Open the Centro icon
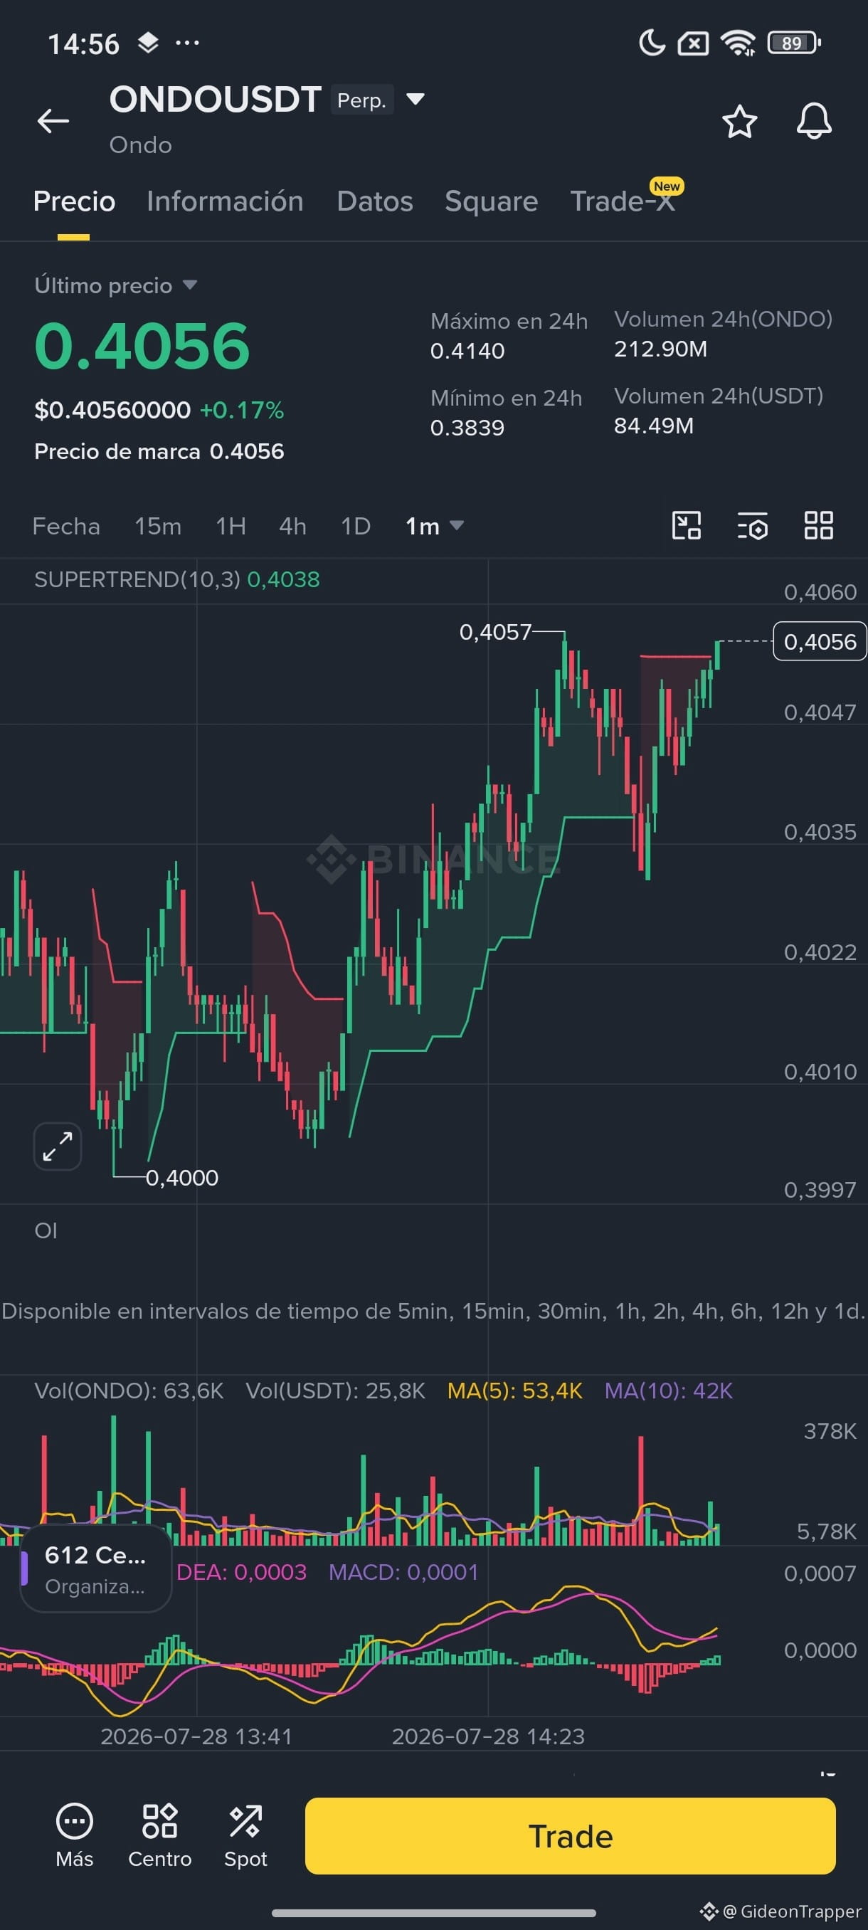Image resolution: width=868 pixels, height=1930 pixels. (159, 1834)
